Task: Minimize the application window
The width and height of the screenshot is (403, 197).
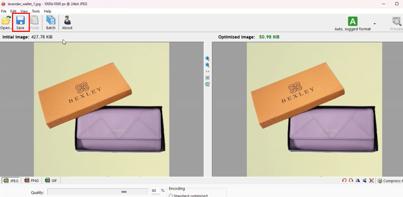Action: click(x=384, y=4)
